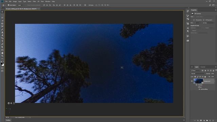Image resolution: width=217 pixels, height=122 pixels.
Task: Click the pan 3D camera mode icon
Action: point(102,5)
